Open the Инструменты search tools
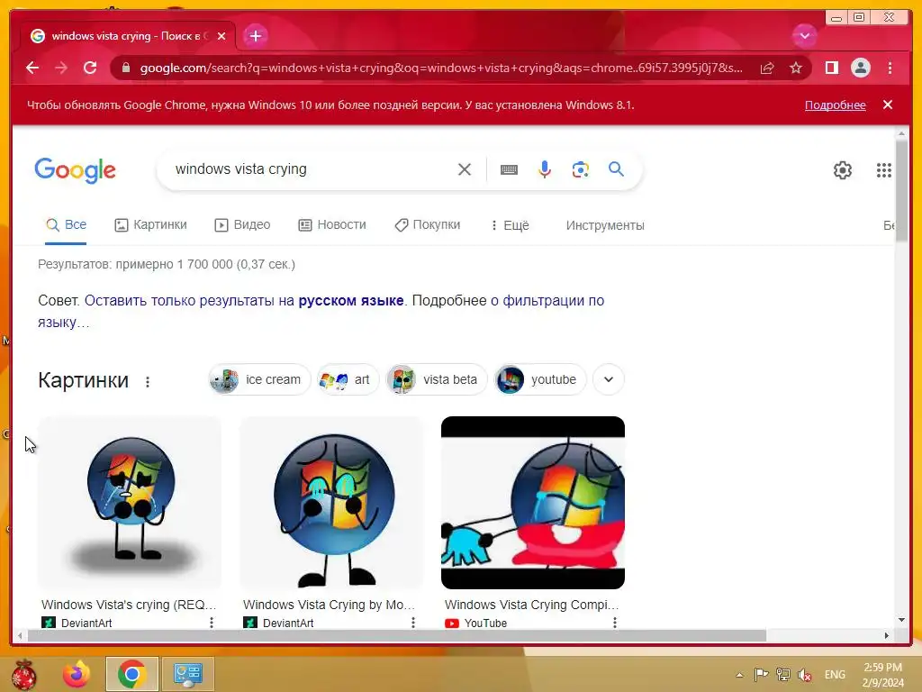 (x=605, y=225)
